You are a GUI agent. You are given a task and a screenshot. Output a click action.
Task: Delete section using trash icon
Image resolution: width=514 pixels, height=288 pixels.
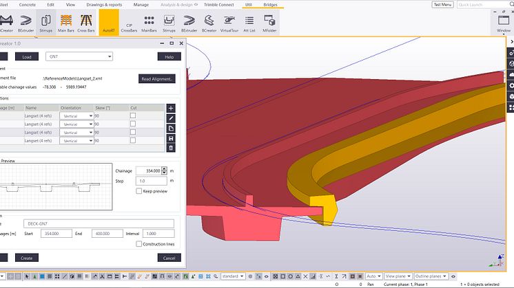click(171, 148)
